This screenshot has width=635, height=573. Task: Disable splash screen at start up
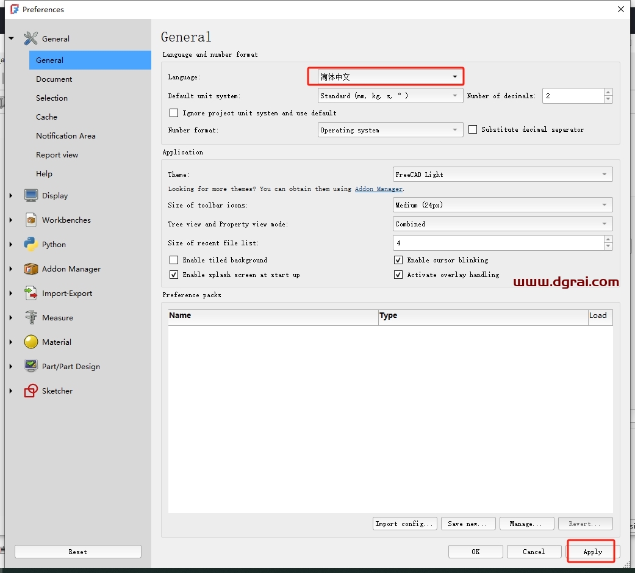174,275
